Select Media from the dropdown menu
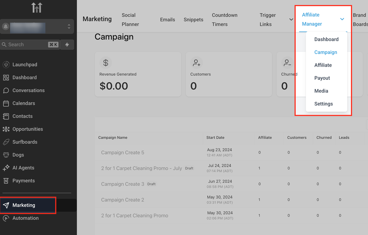 pos(321,91)
